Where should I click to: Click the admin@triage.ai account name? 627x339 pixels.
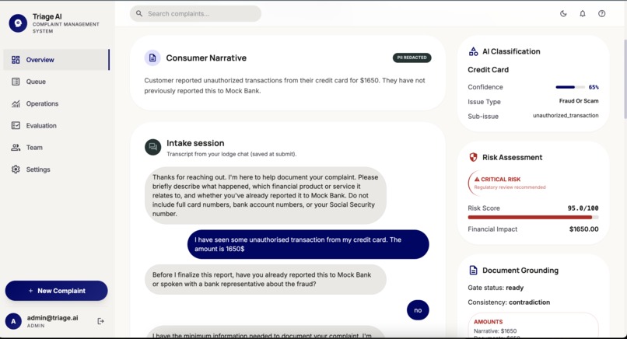(x=52, y=318)
